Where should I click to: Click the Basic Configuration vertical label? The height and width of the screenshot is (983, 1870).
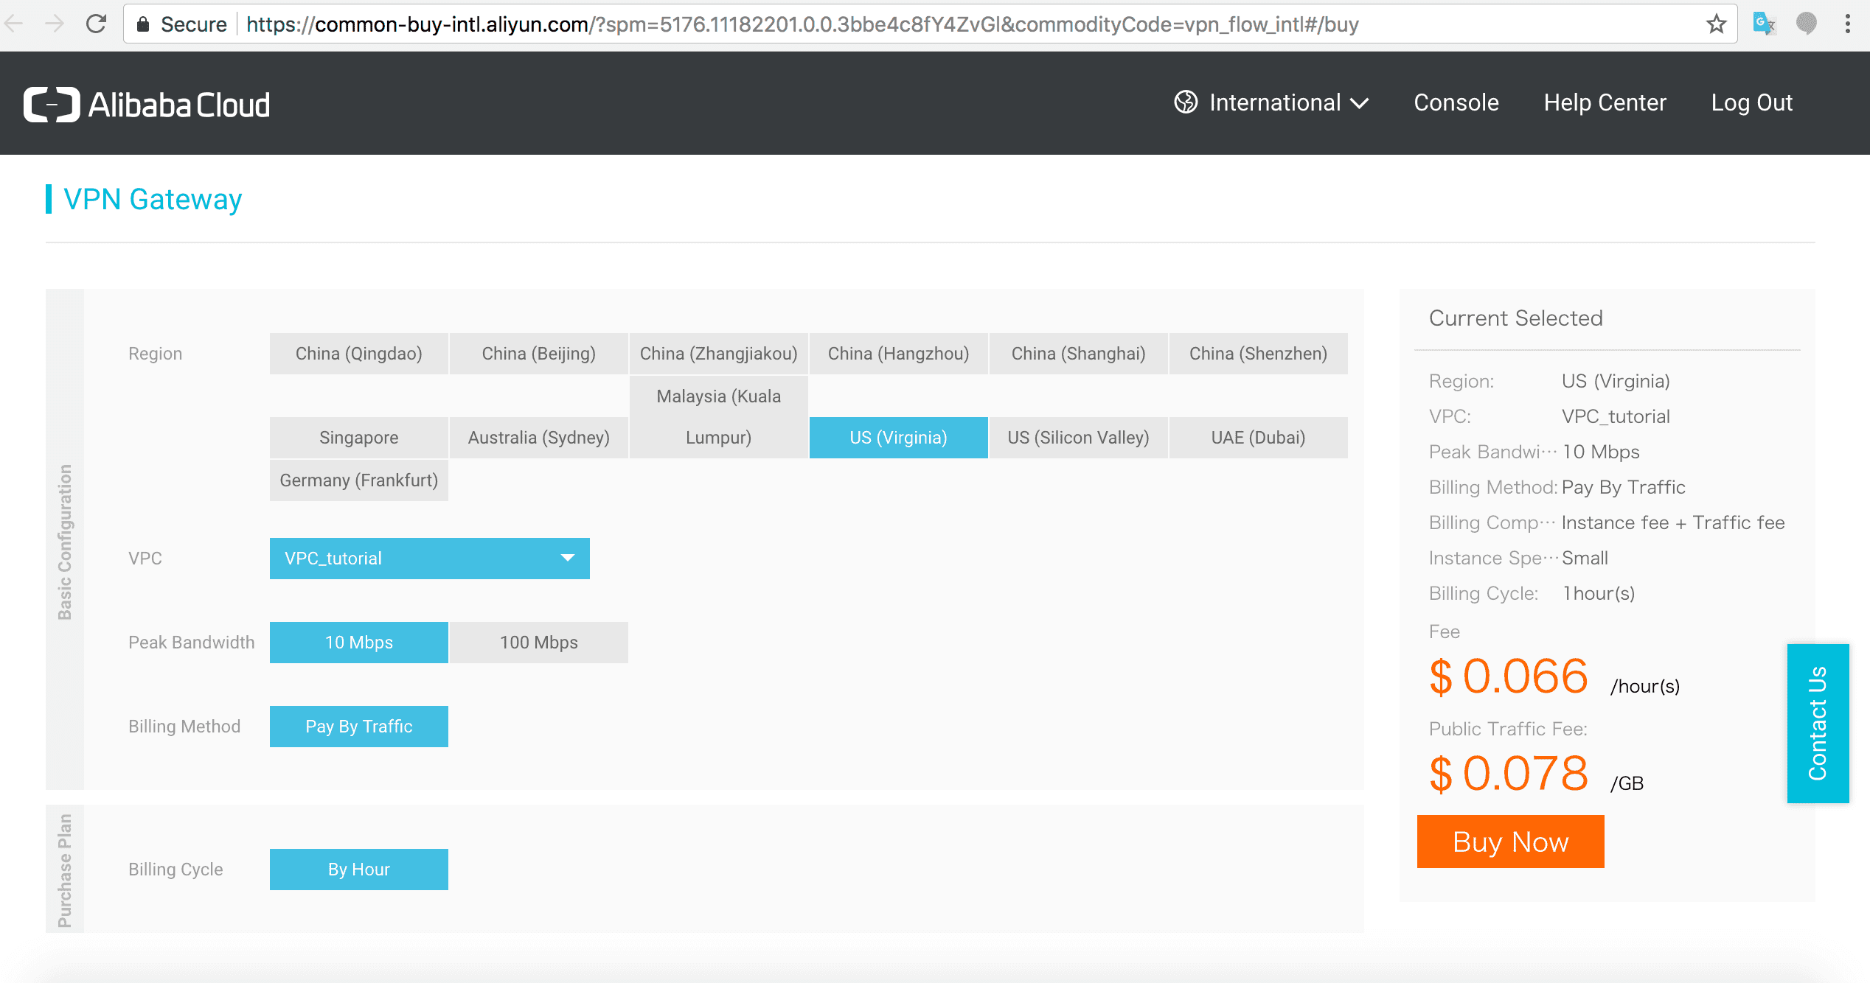click(65, 542)
